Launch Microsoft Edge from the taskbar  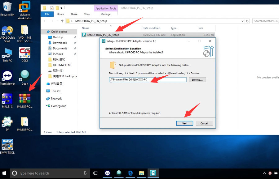tap(130, 173)
